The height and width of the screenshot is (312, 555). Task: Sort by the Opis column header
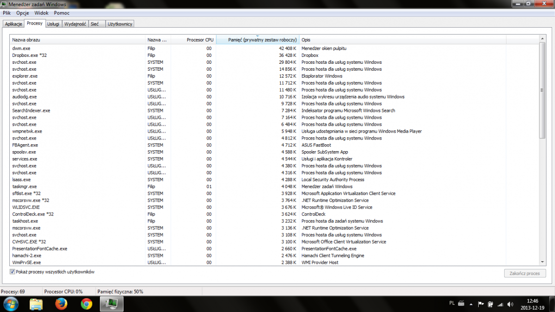click(x=403, y=40)
